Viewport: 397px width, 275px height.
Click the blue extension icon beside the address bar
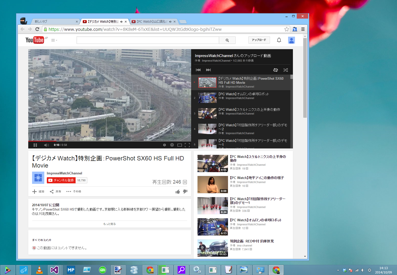point(295,29)
